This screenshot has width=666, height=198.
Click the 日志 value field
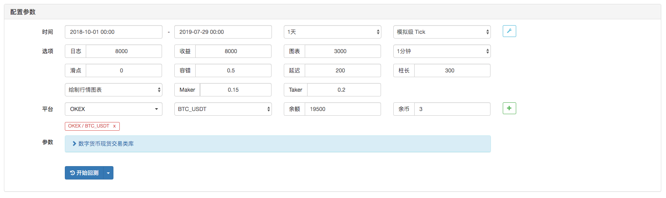tap(124, 51)
